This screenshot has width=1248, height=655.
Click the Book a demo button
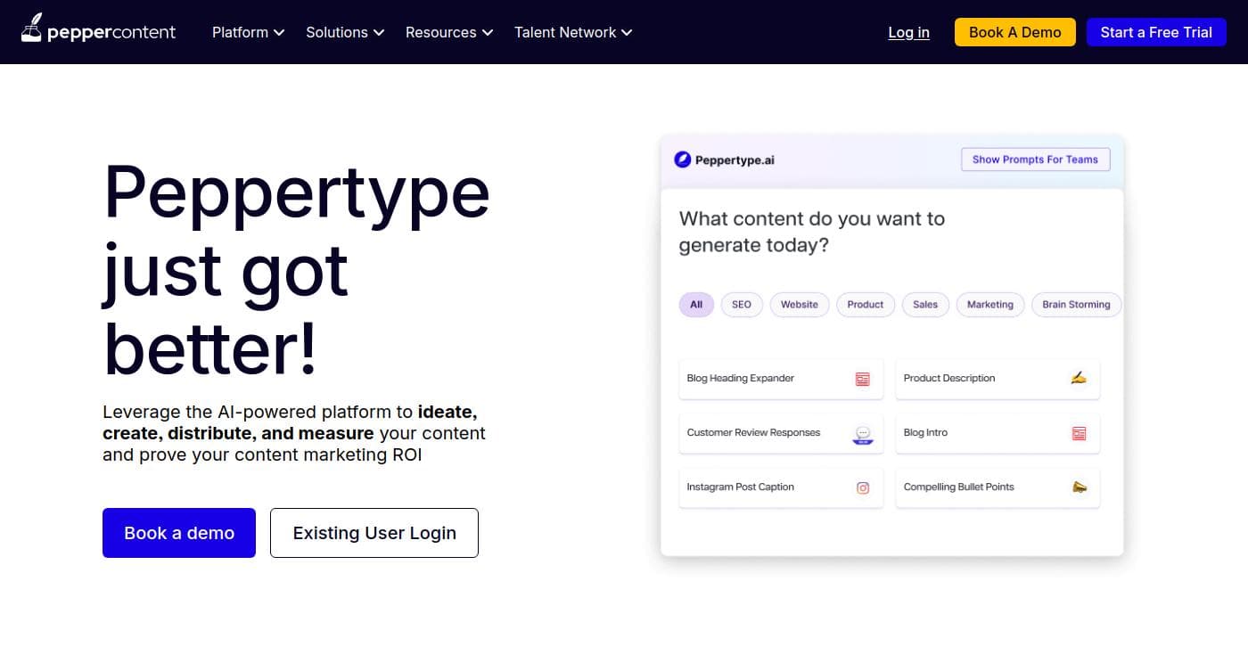pos(178,533)
